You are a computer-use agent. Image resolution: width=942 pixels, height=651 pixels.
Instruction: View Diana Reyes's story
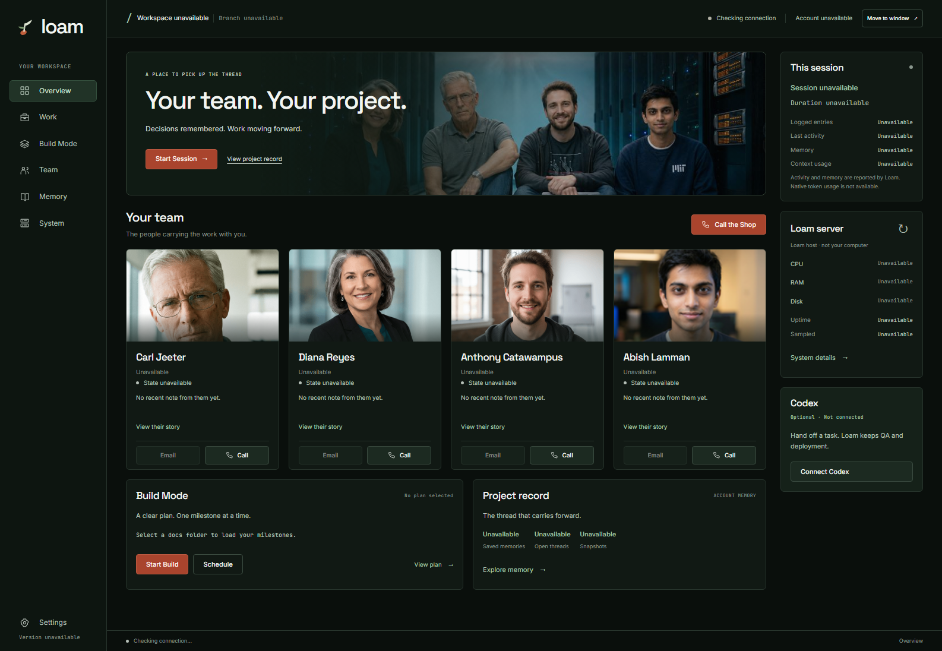(x=320, y=427)
